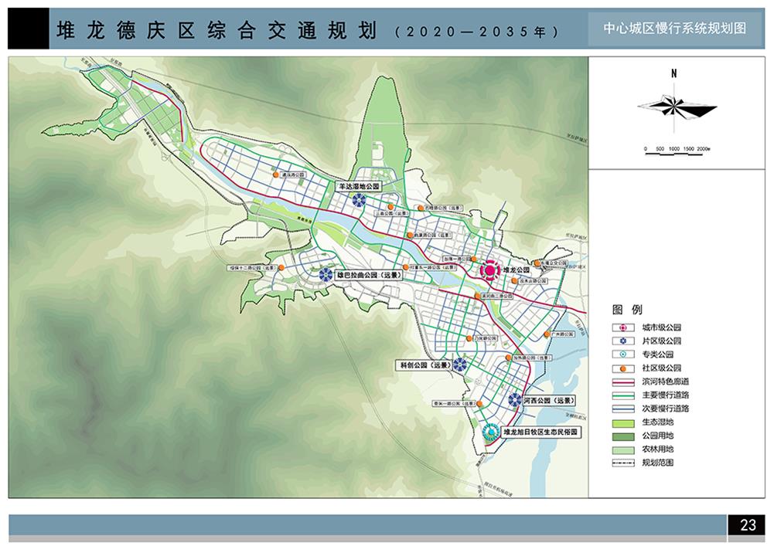Toggle the 生态湿地 wetland layer
The width and height of the screenshot is (774, 546).
click(622, 423)
